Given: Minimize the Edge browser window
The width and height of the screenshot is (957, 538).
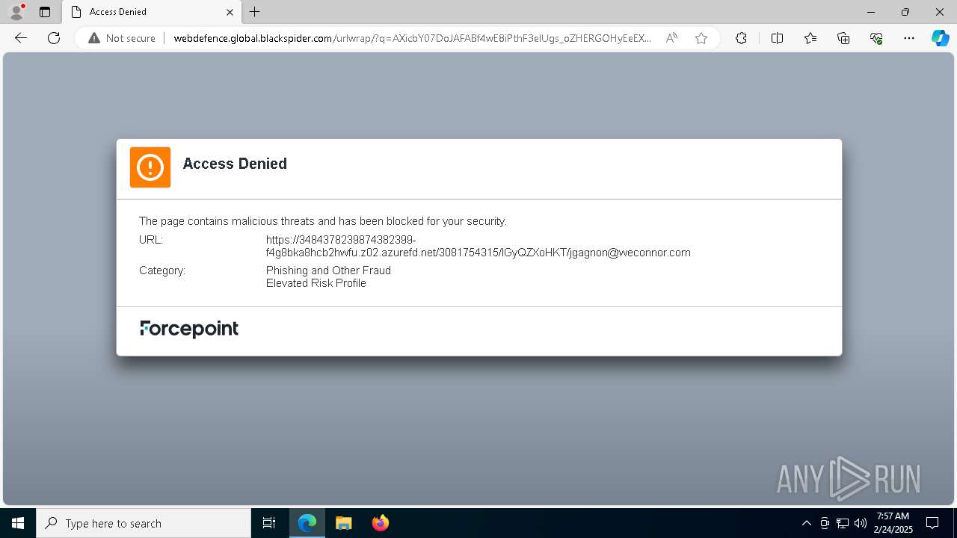Looking at the screenshot, I should [x=871, y=12].
